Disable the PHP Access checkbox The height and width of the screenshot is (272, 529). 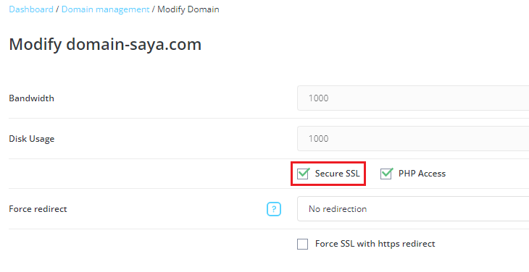(x=386, y=174)
